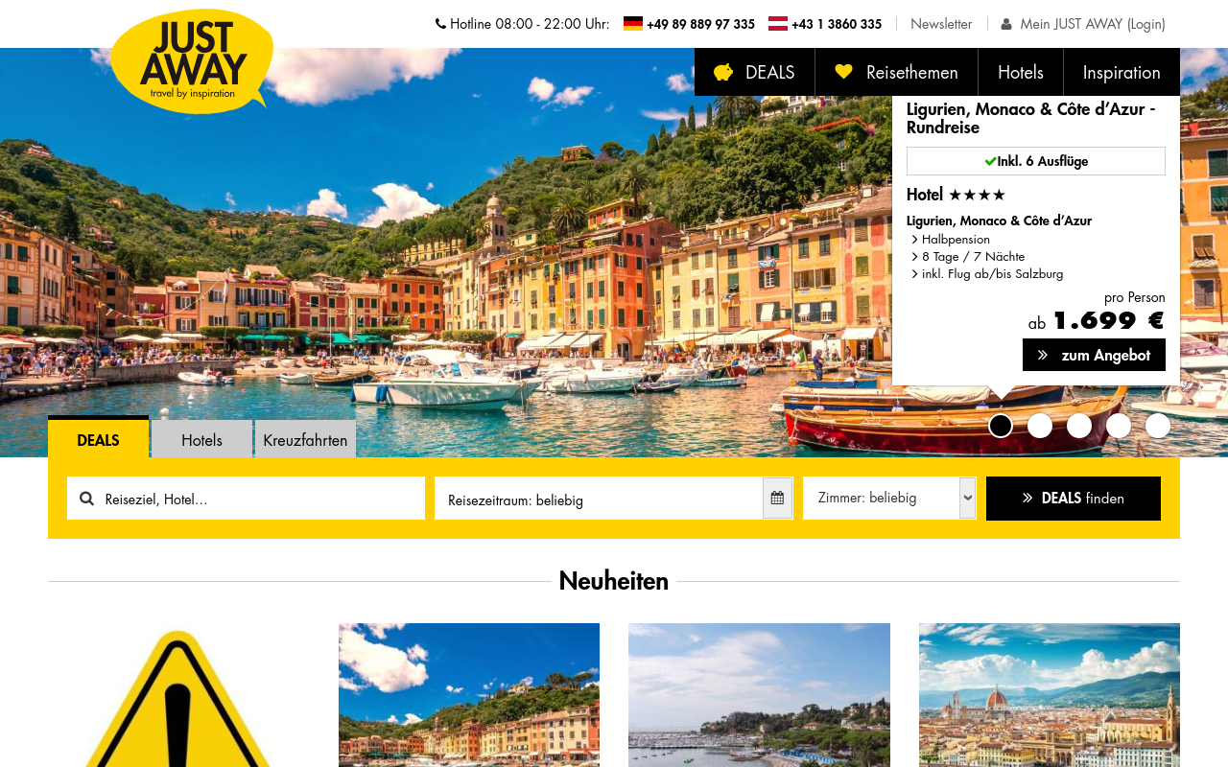Click the magnifier icon in search field
This screenshot has width=1228, height=767.
[x=86, y=499]
